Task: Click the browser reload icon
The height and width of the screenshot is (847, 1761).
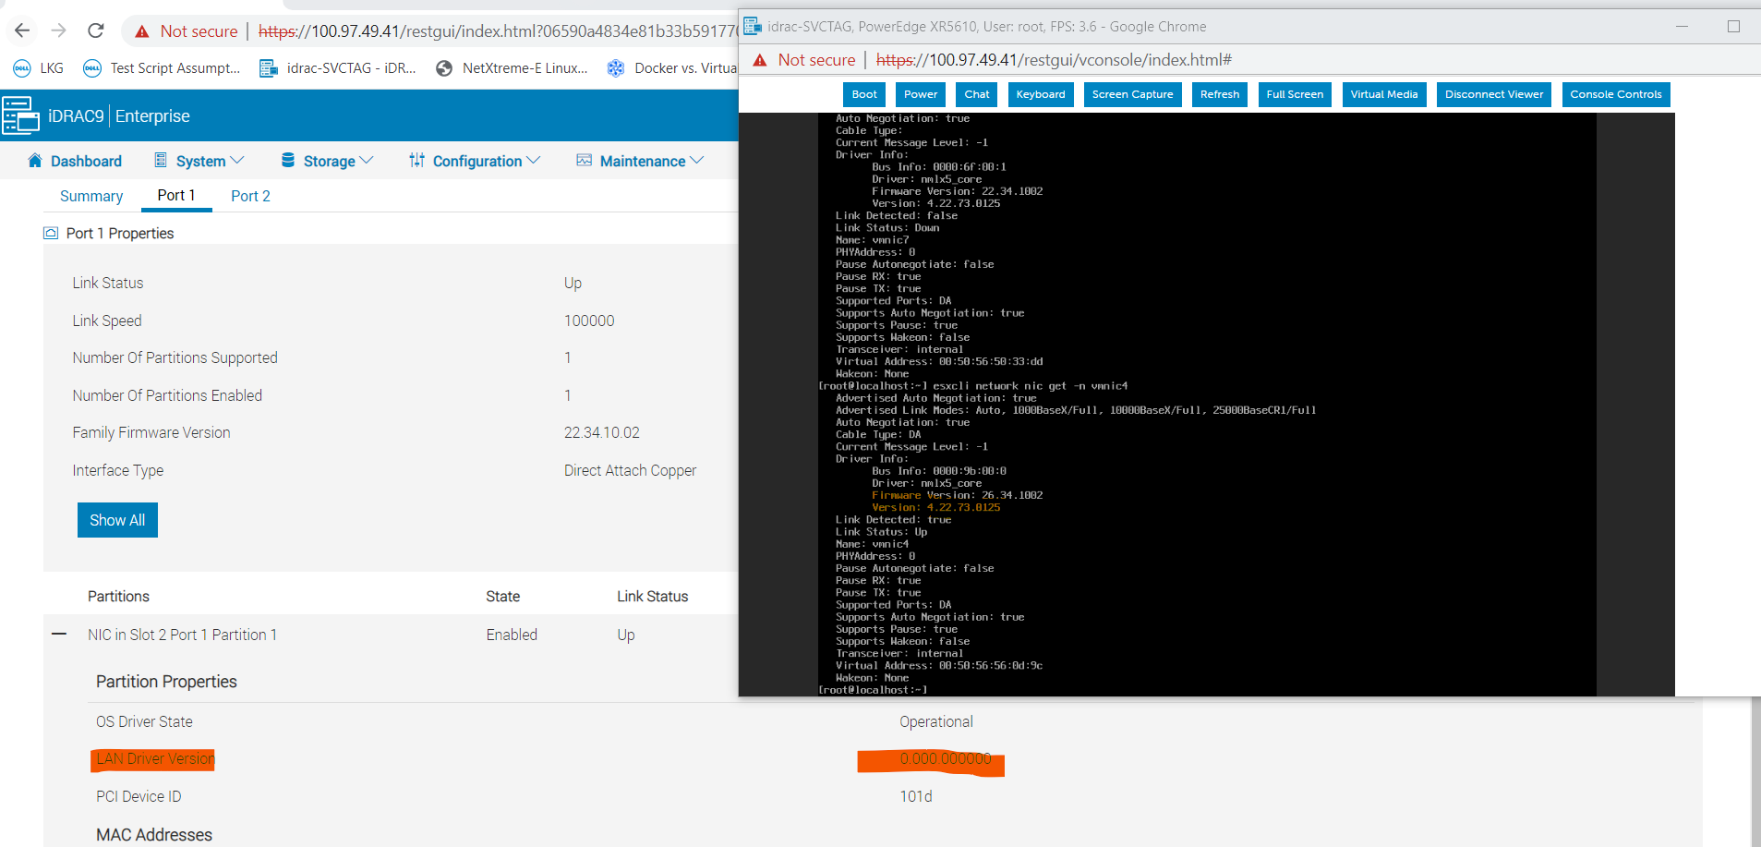Action: click(x=95, y=30)
